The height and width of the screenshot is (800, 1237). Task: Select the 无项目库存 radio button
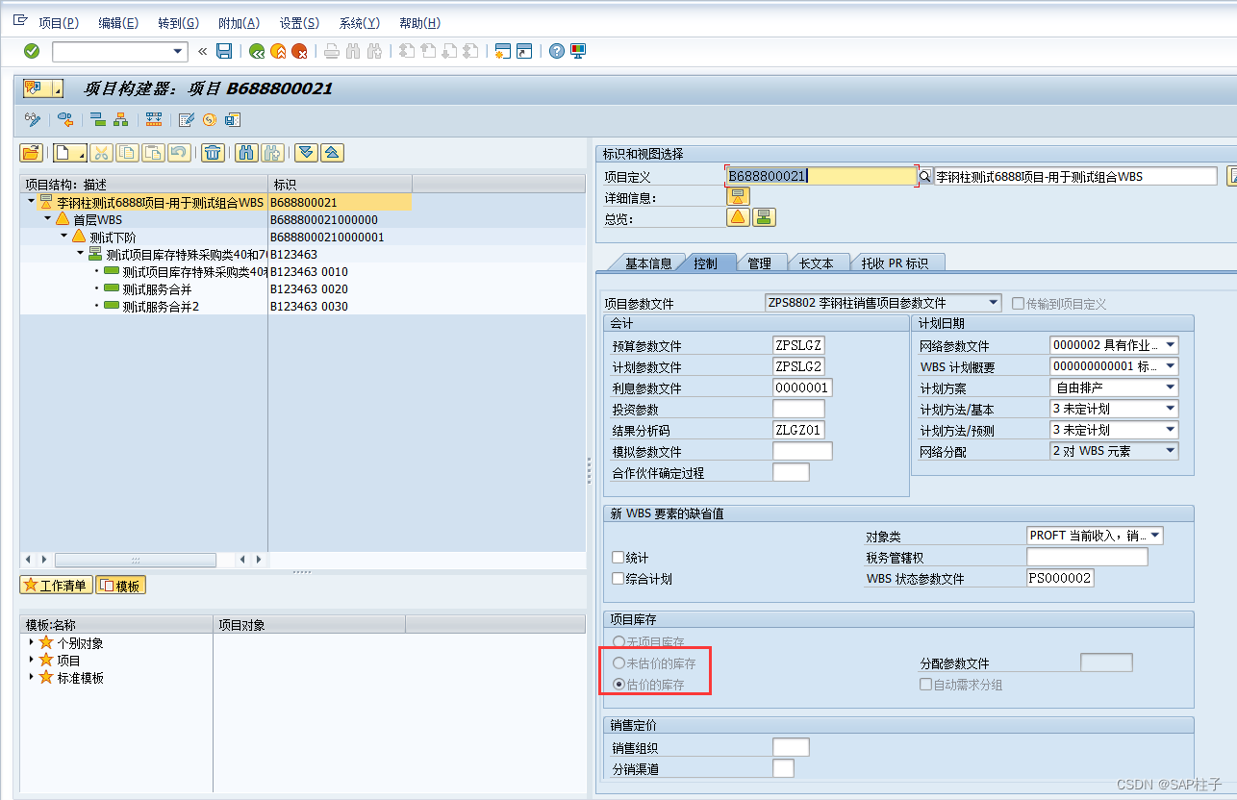click(618, 641)
